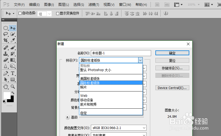Choose Web preset in list

click(111, 95)
